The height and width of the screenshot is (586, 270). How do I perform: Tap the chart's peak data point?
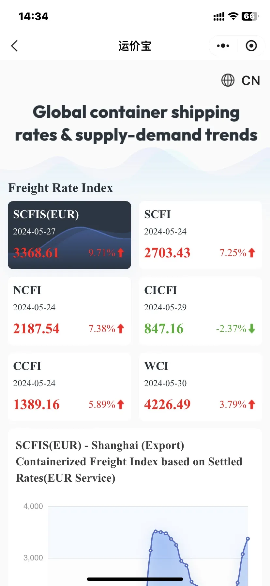pyautogui.click(x=156, y=531)
